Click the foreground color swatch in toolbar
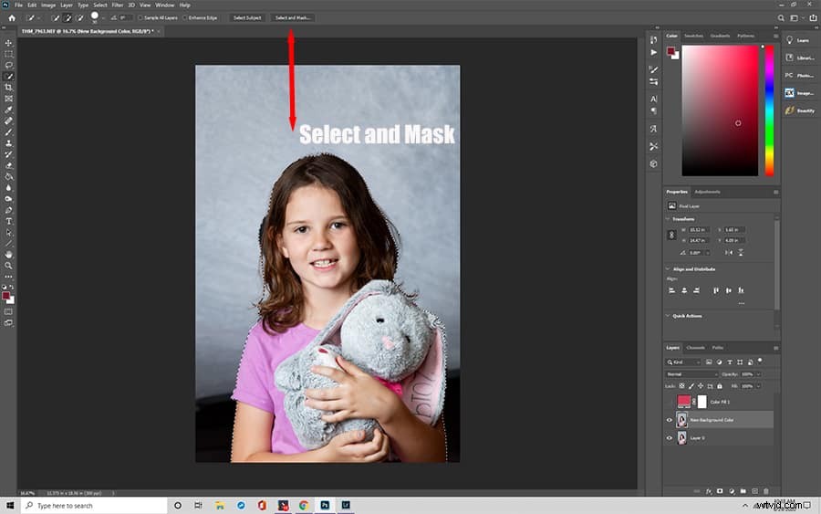Screen dimensions: 821x514 click(x=5, y=296)
